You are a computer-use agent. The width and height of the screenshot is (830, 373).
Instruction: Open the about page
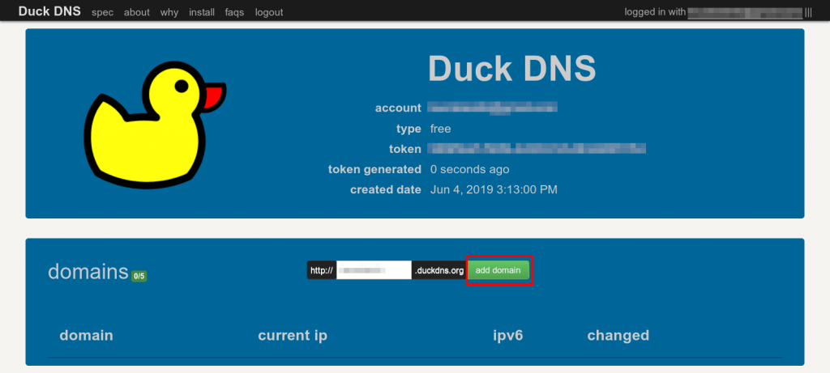[x=136, y=12]
